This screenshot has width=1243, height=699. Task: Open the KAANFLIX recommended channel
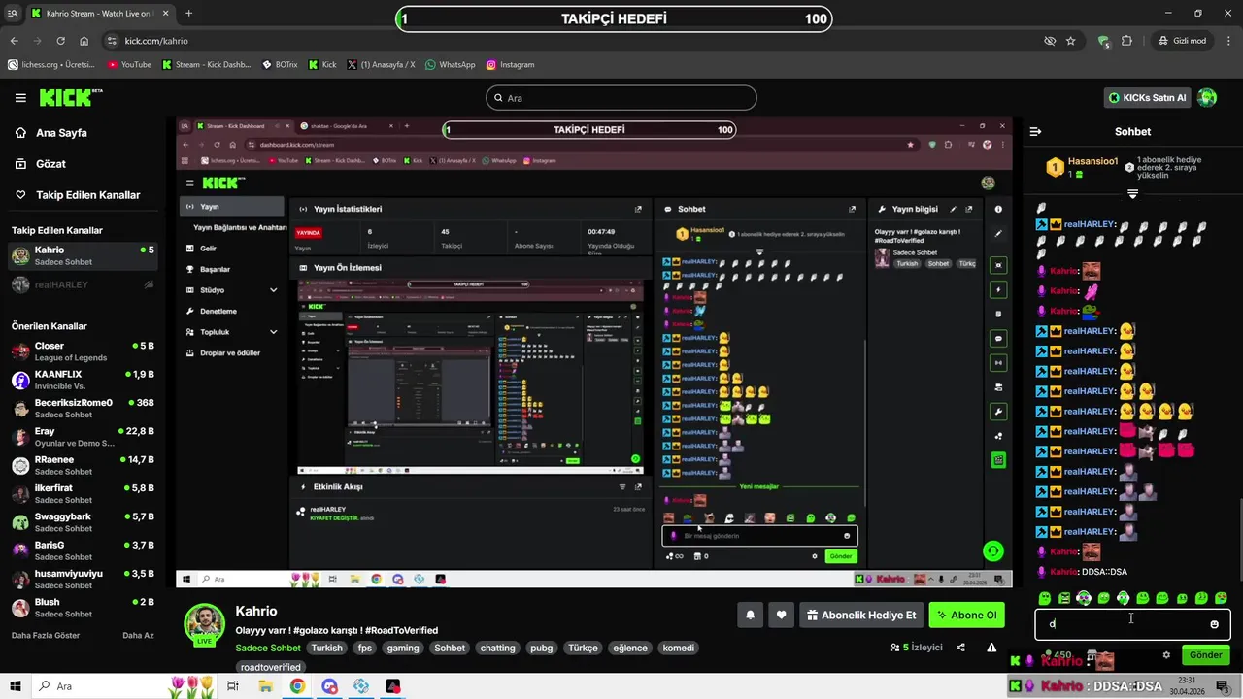click(x=82, y=380)
